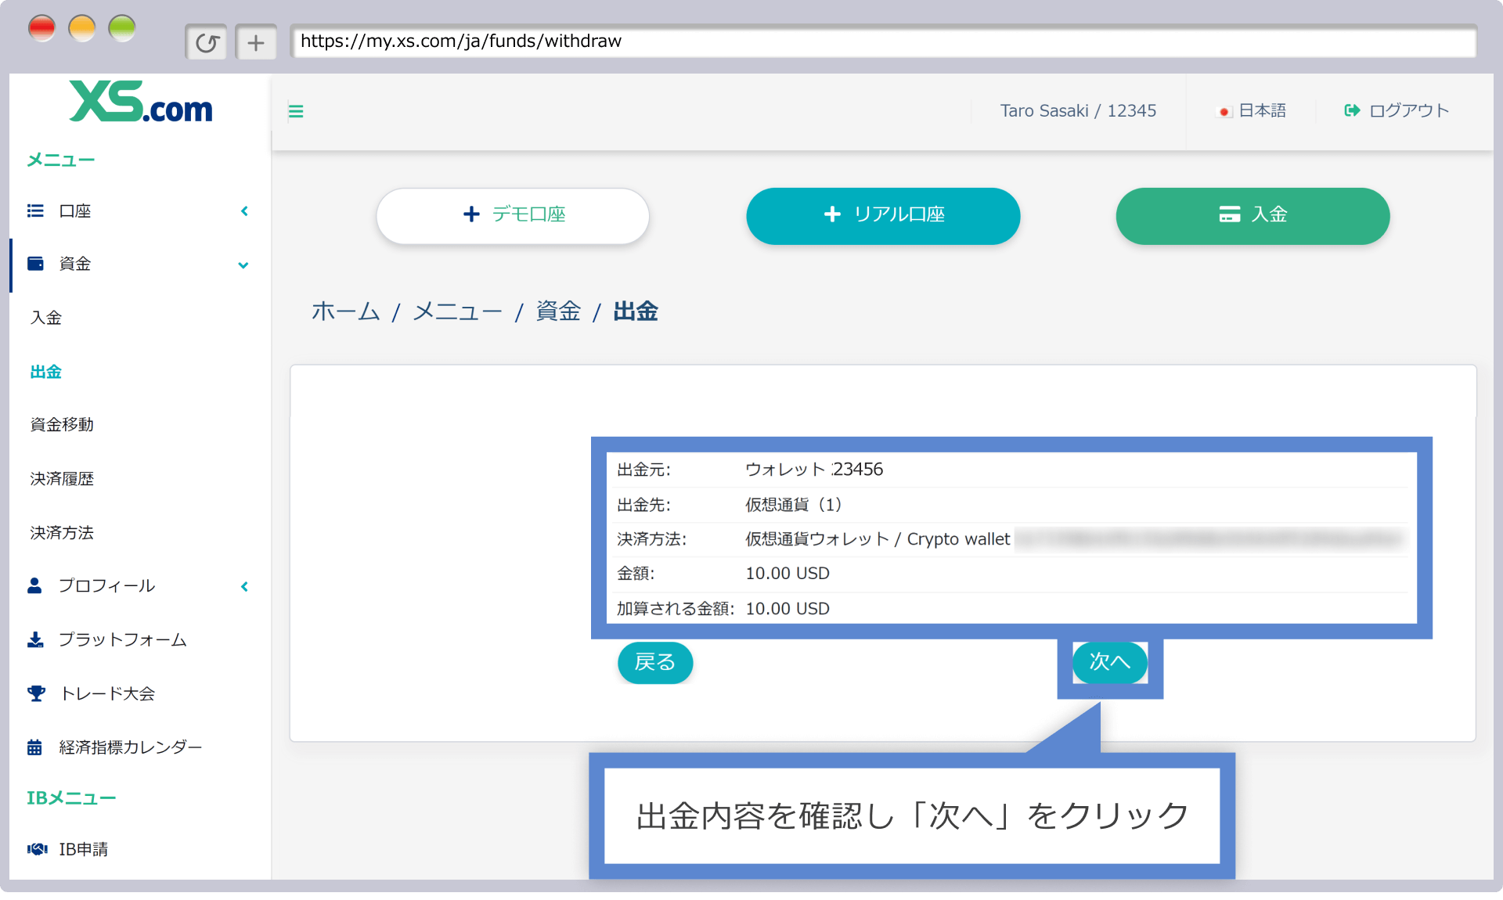
Task: Open 入金 in the sidebar submenu
Action: (46, 318)
